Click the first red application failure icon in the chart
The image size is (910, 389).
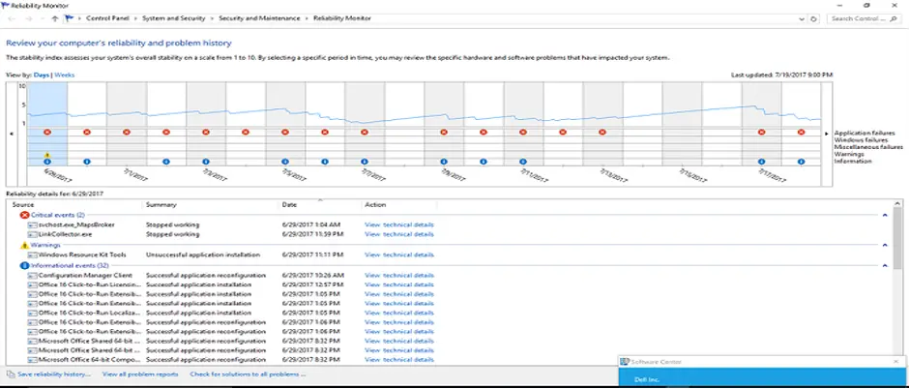click(46, 132)
